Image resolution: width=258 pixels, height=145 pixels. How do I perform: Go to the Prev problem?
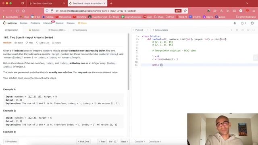pyautogui.click(x=102, y=141)
